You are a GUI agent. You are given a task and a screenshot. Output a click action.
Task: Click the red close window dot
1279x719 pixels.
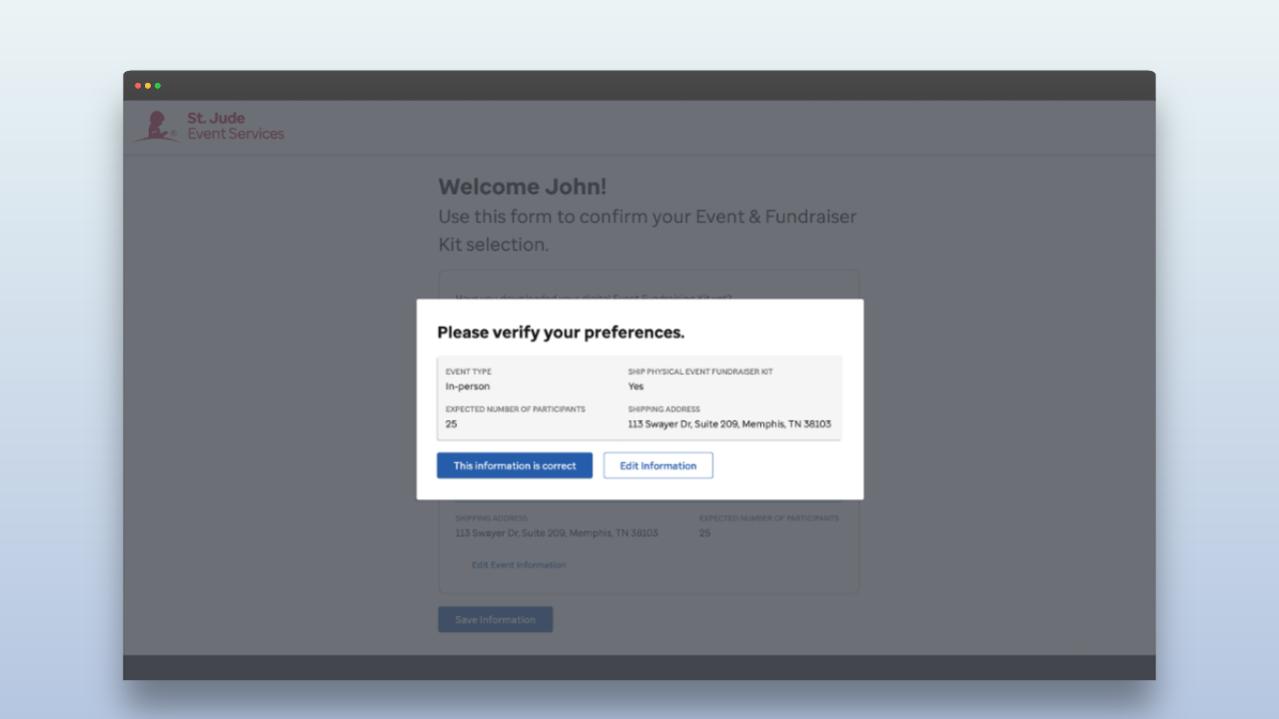tap(138, 86)
